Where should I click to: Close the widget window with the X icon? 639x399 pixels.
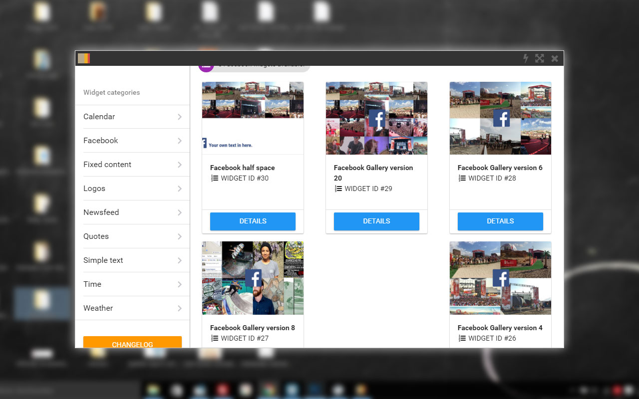[x=555, y=58]
